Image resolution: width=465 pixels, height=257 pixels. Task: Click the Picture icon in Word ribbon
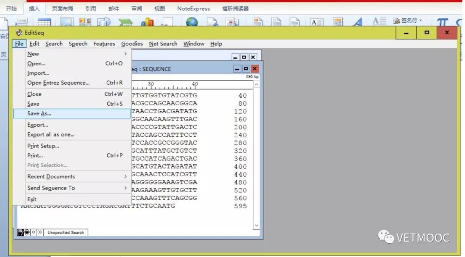click(x=66, y=22)
